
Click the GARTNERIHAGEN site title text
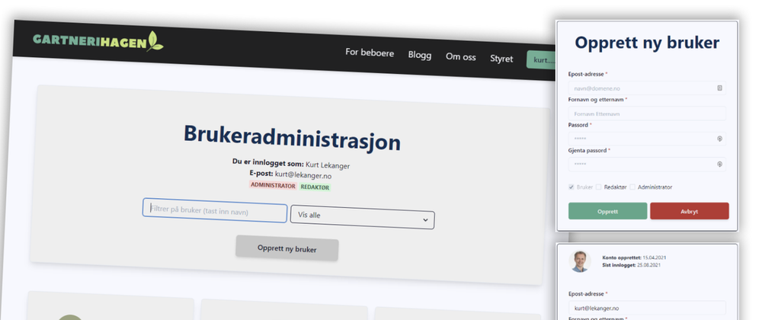90,42
